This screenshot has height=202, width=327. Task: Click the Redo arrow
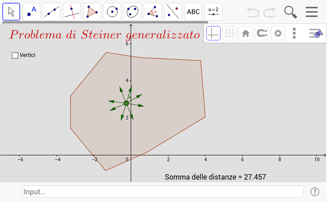270,12
